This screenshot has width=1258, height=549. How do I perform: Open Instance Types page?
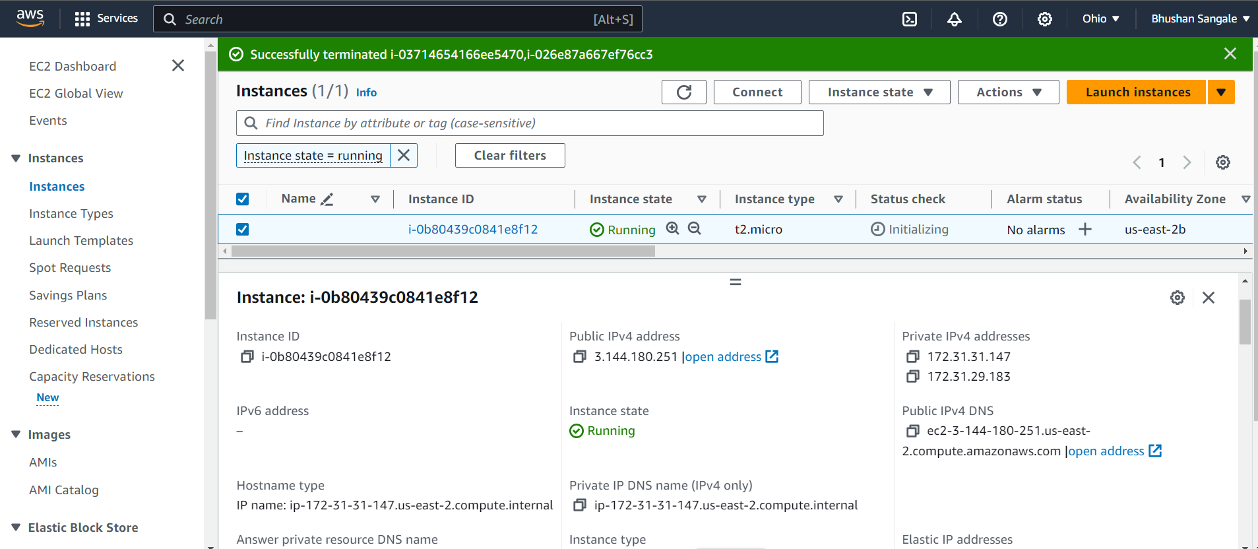(x=71, y=214)
